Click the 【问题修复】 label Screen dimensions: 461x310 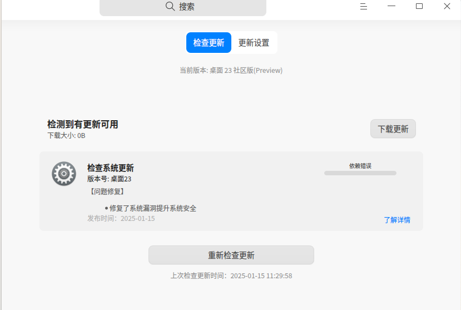107,191
